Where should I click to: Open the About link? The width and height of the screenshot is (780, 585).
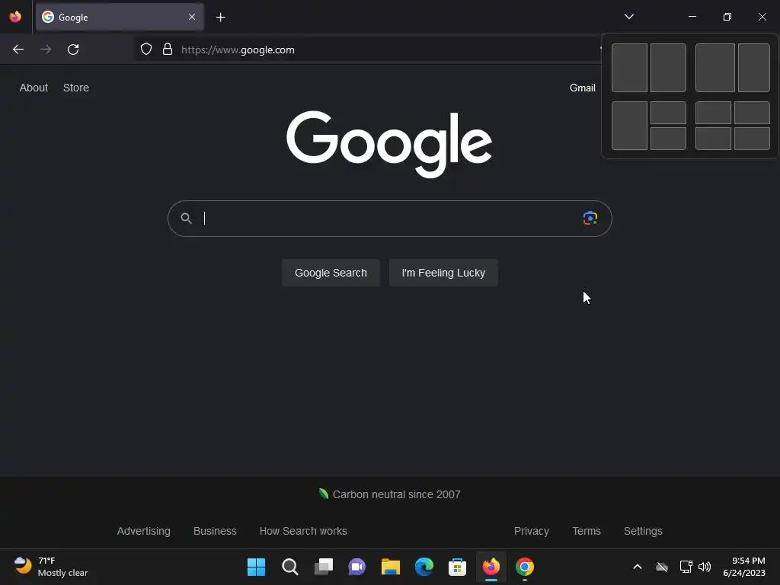[x=34, y=88]
